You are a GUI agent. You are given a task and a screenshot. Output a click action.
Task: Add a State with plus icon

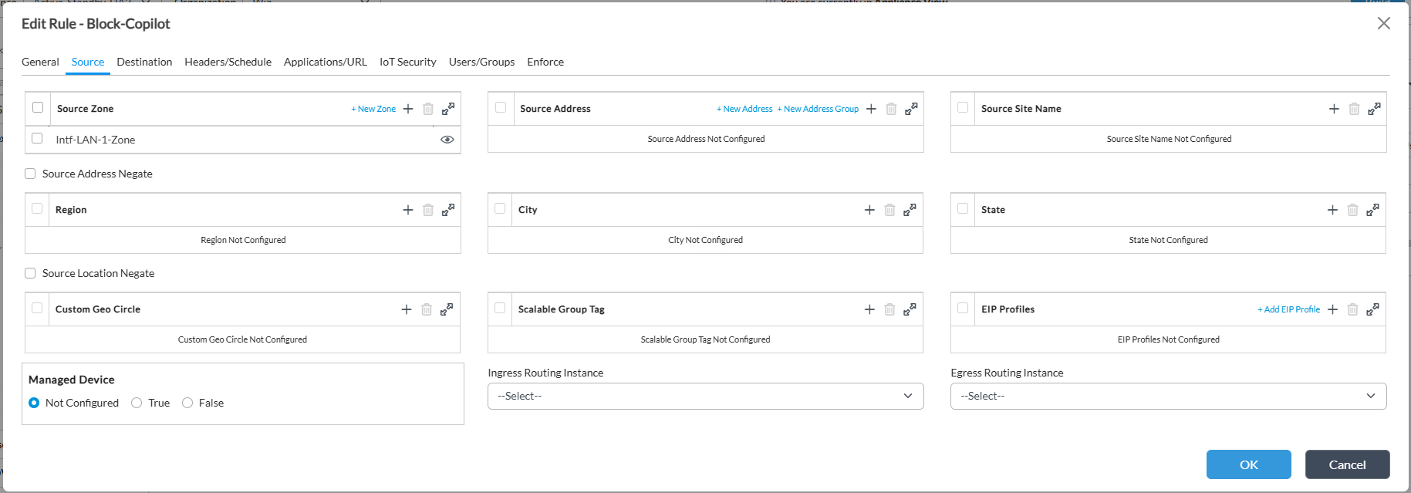[x=1332, y=210]
